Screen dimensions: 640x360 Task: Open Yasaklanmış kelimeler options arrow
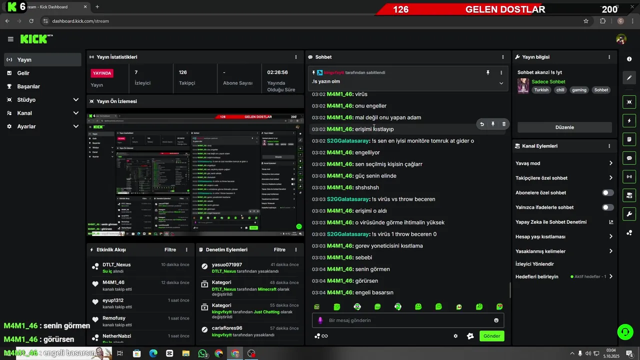tap(610, 251)
